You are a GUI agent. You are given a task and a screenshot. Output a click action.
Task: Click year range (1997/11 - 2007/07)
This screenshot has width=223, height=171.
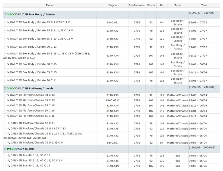click(202, 13)
